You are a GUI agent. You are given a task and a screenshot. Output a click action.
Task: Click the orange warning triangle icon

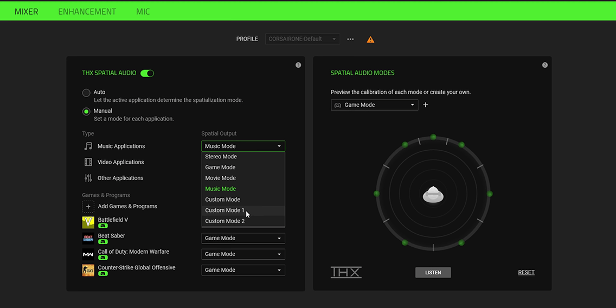pyautogui.click(x=370, y=39)
